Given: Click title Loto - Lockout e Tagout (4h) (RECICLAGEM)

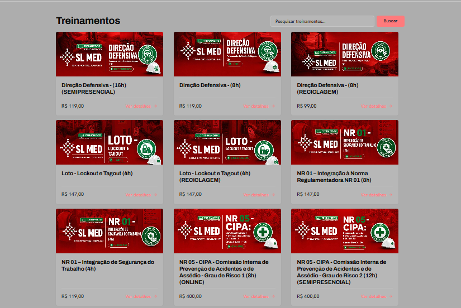Looking at the screenshot, I should [x=215, y=176].
